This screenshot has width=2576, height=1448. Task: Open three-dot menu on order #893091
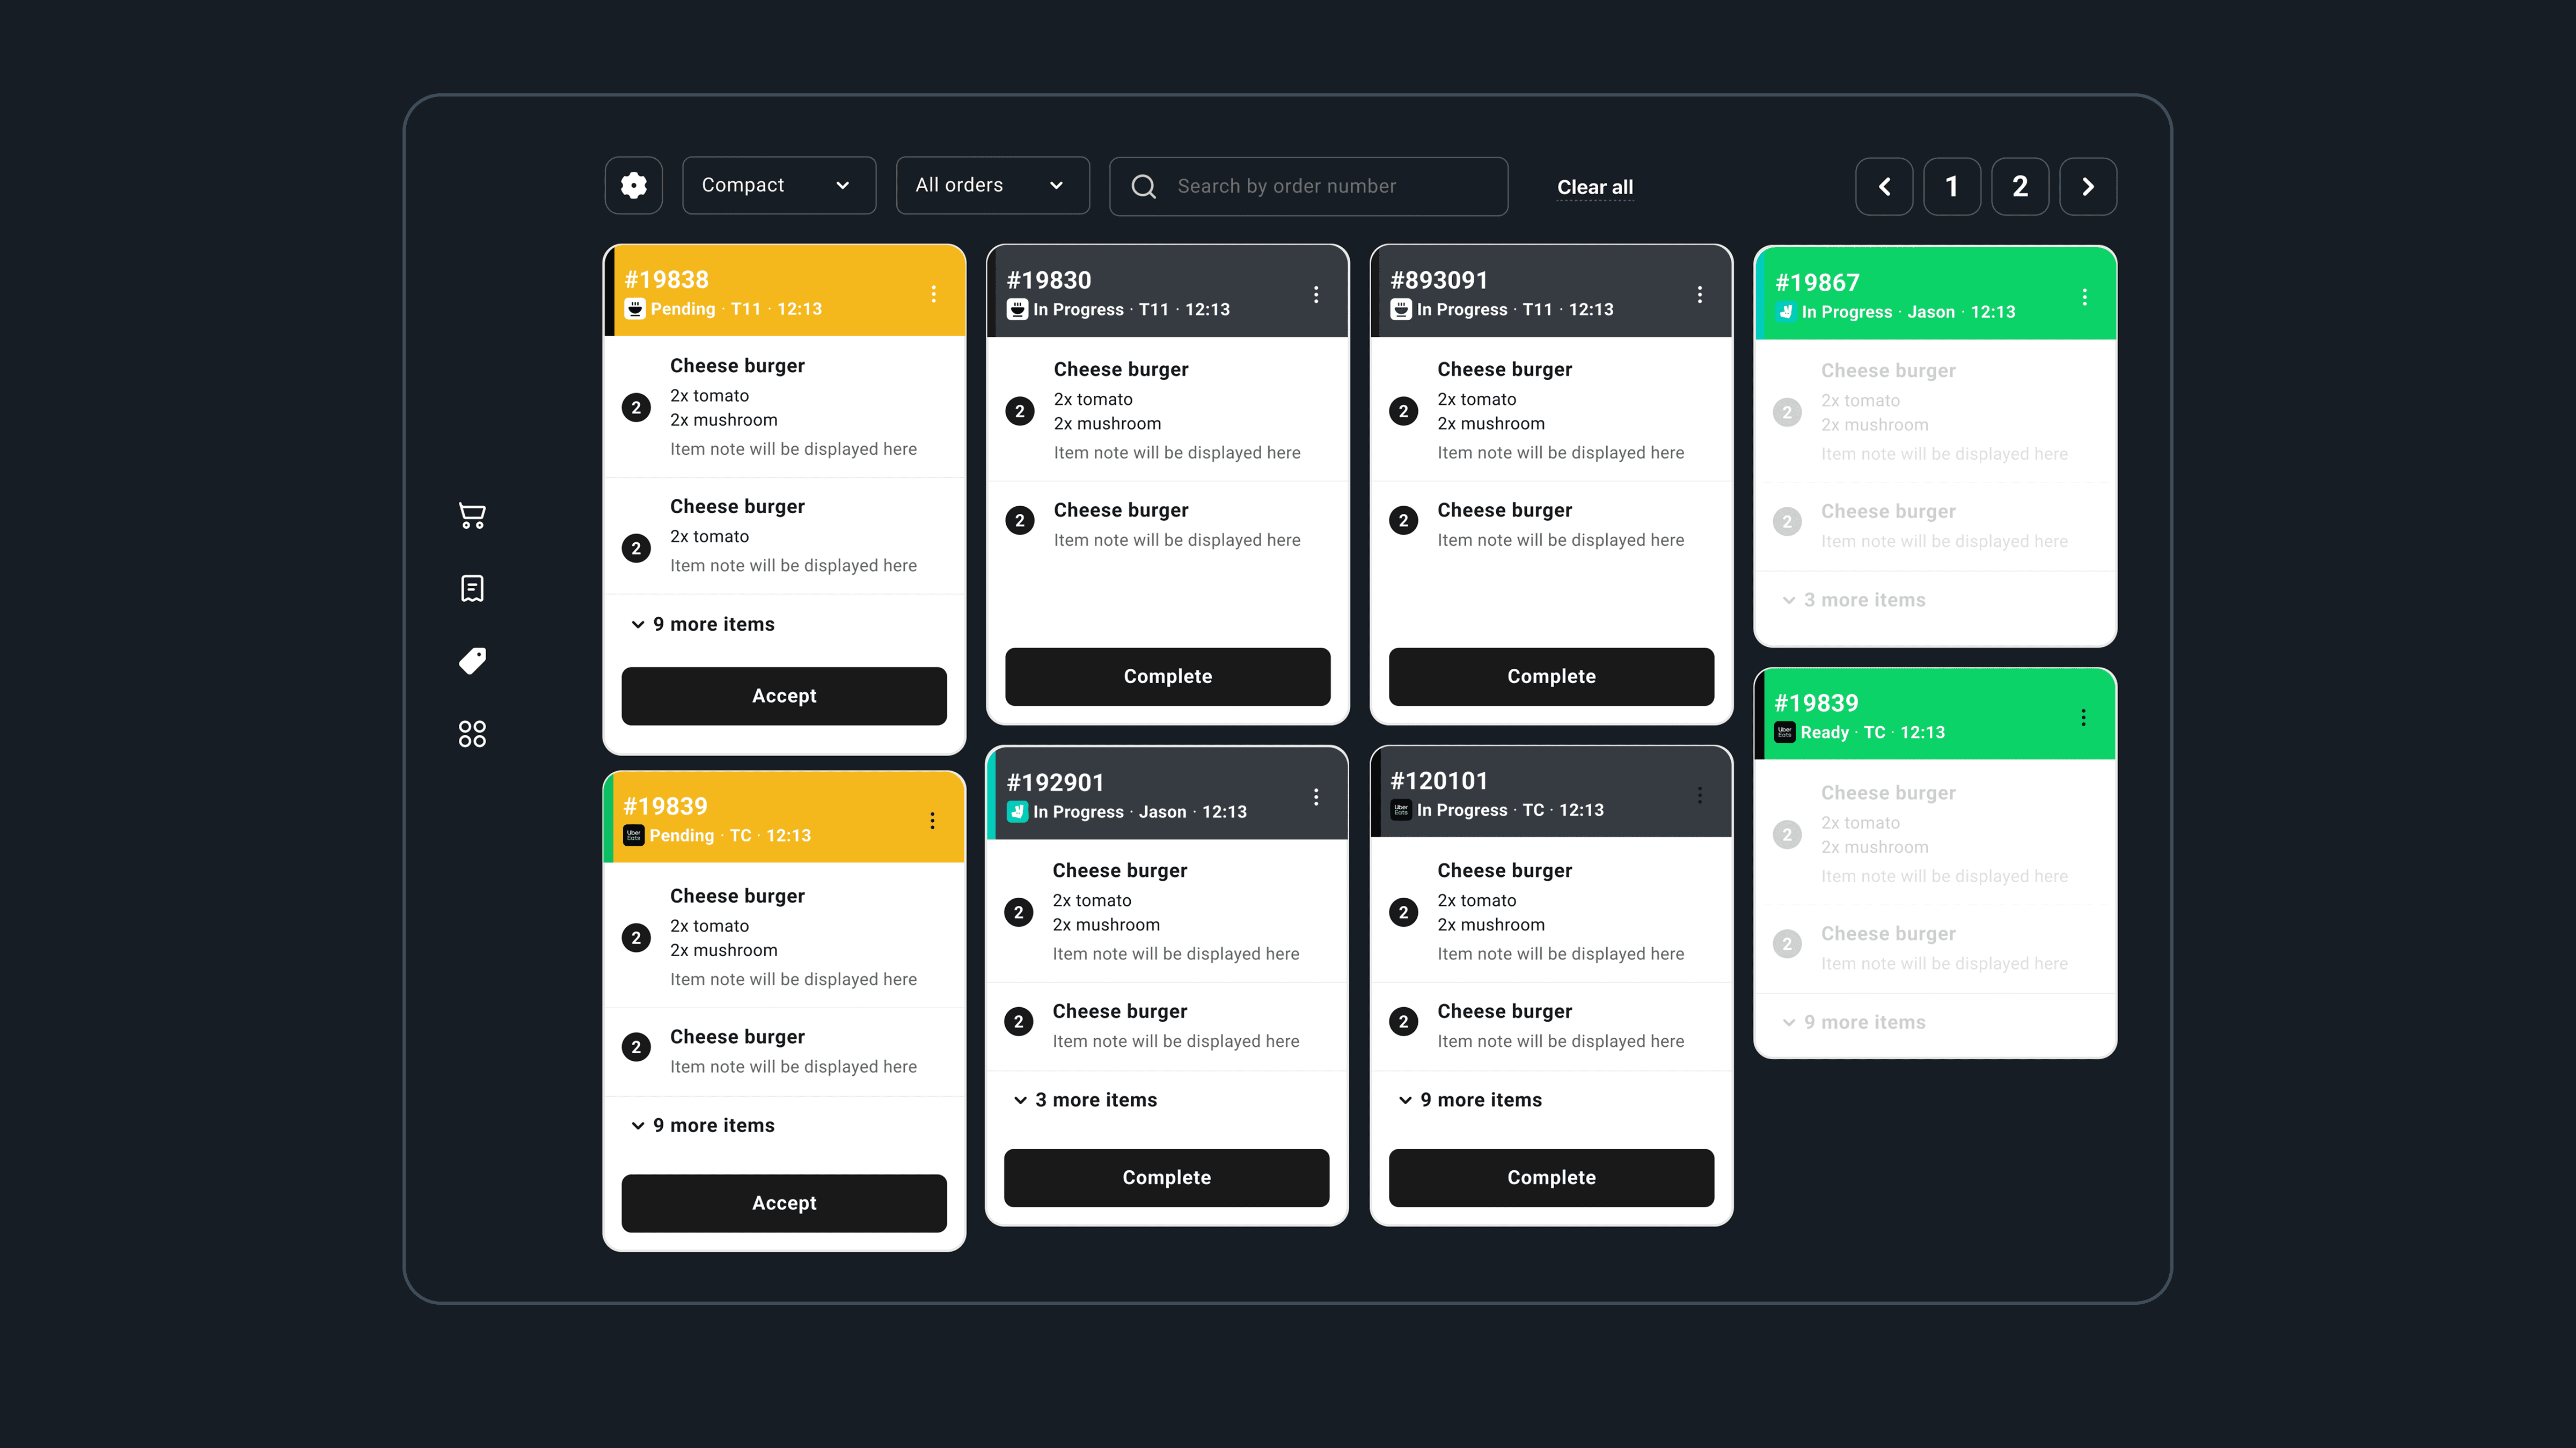pyautogui.click(x=1699, y=295)
